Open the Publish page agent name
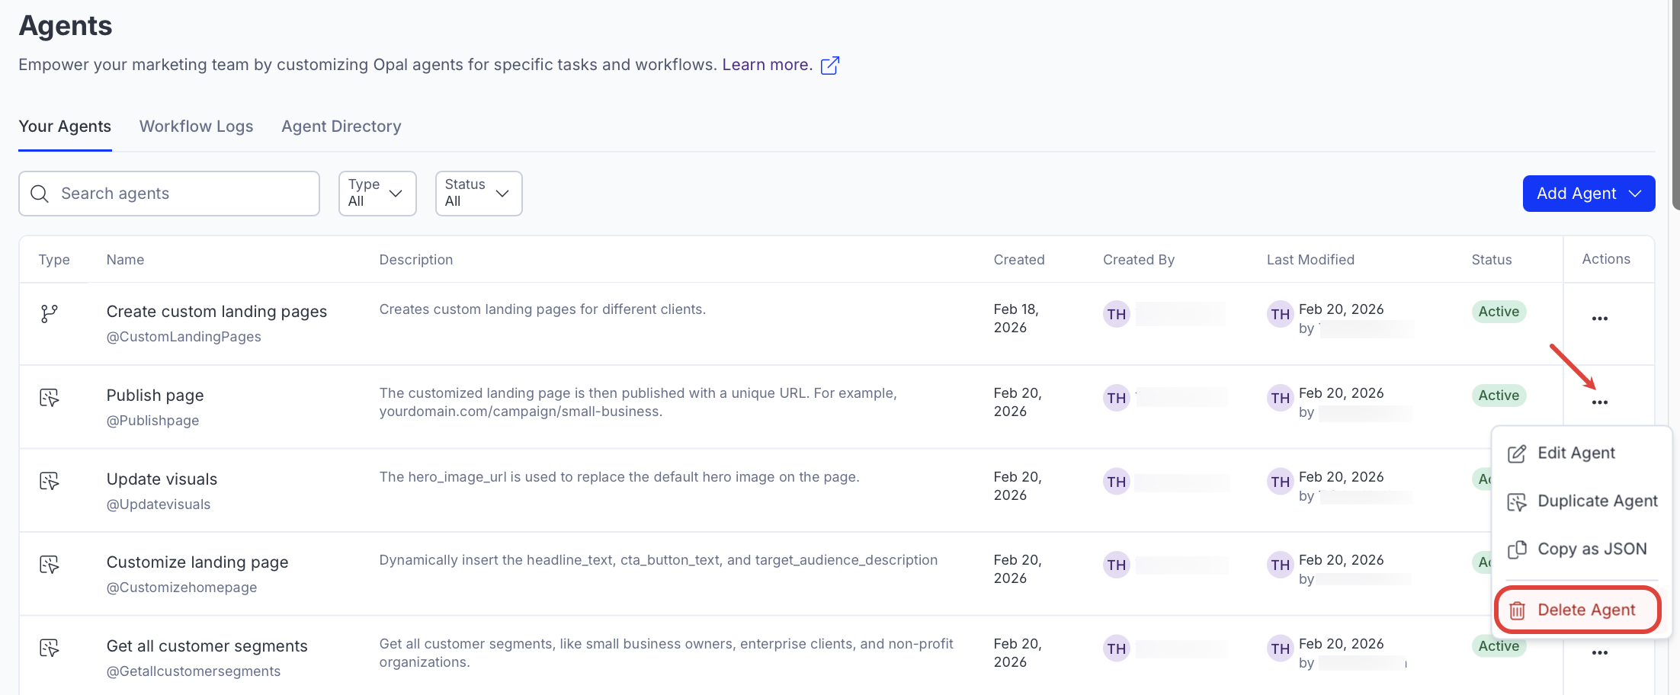The height and width of the screenshot is (695, 1680). tap(155, 396)
